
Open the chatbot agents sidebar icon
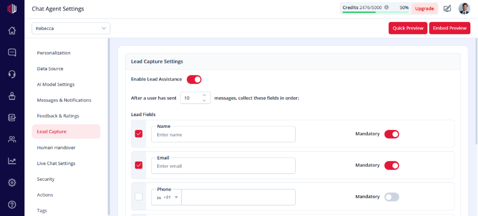pos(12,96)
